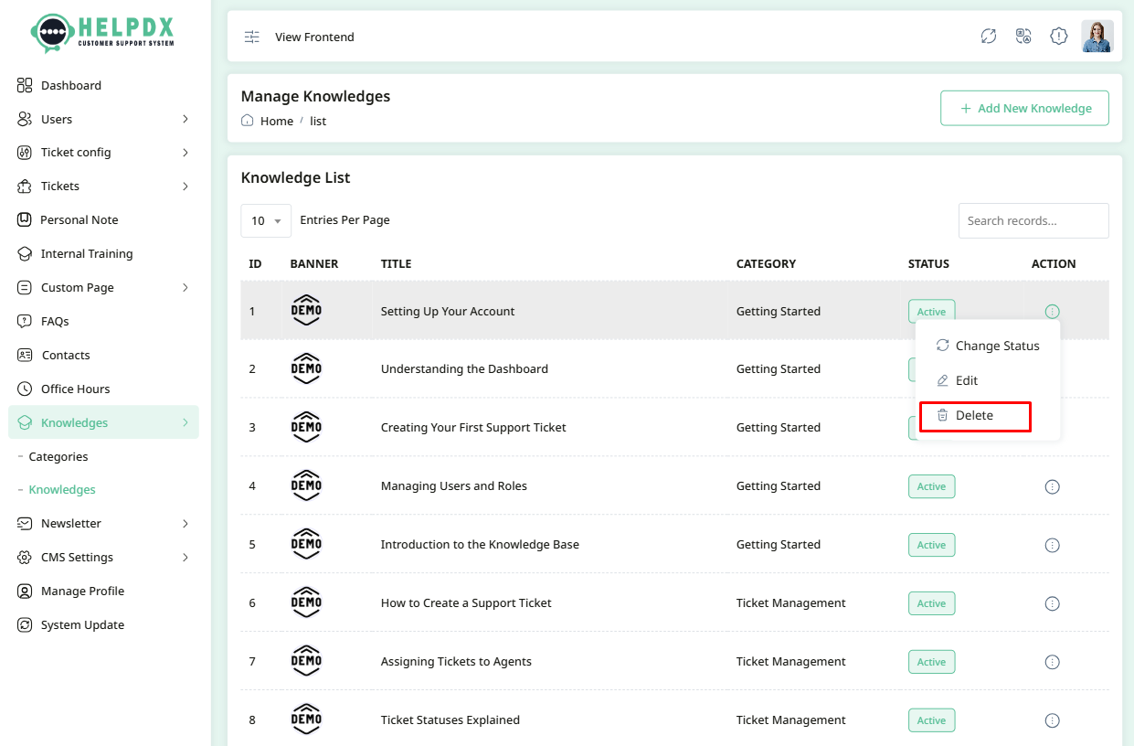1134x746 pixels.
Task: Toggle Active status badge for row 4
Action: click(931, 486)
